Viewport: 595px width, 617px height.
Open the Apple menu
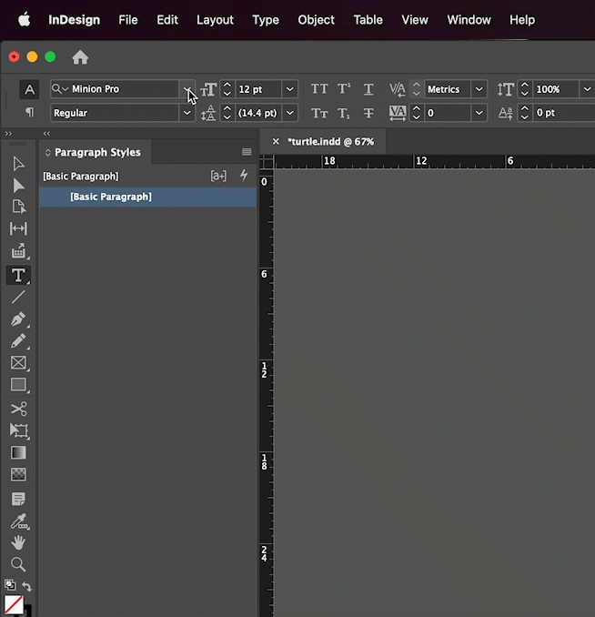(x=25, y=19)
